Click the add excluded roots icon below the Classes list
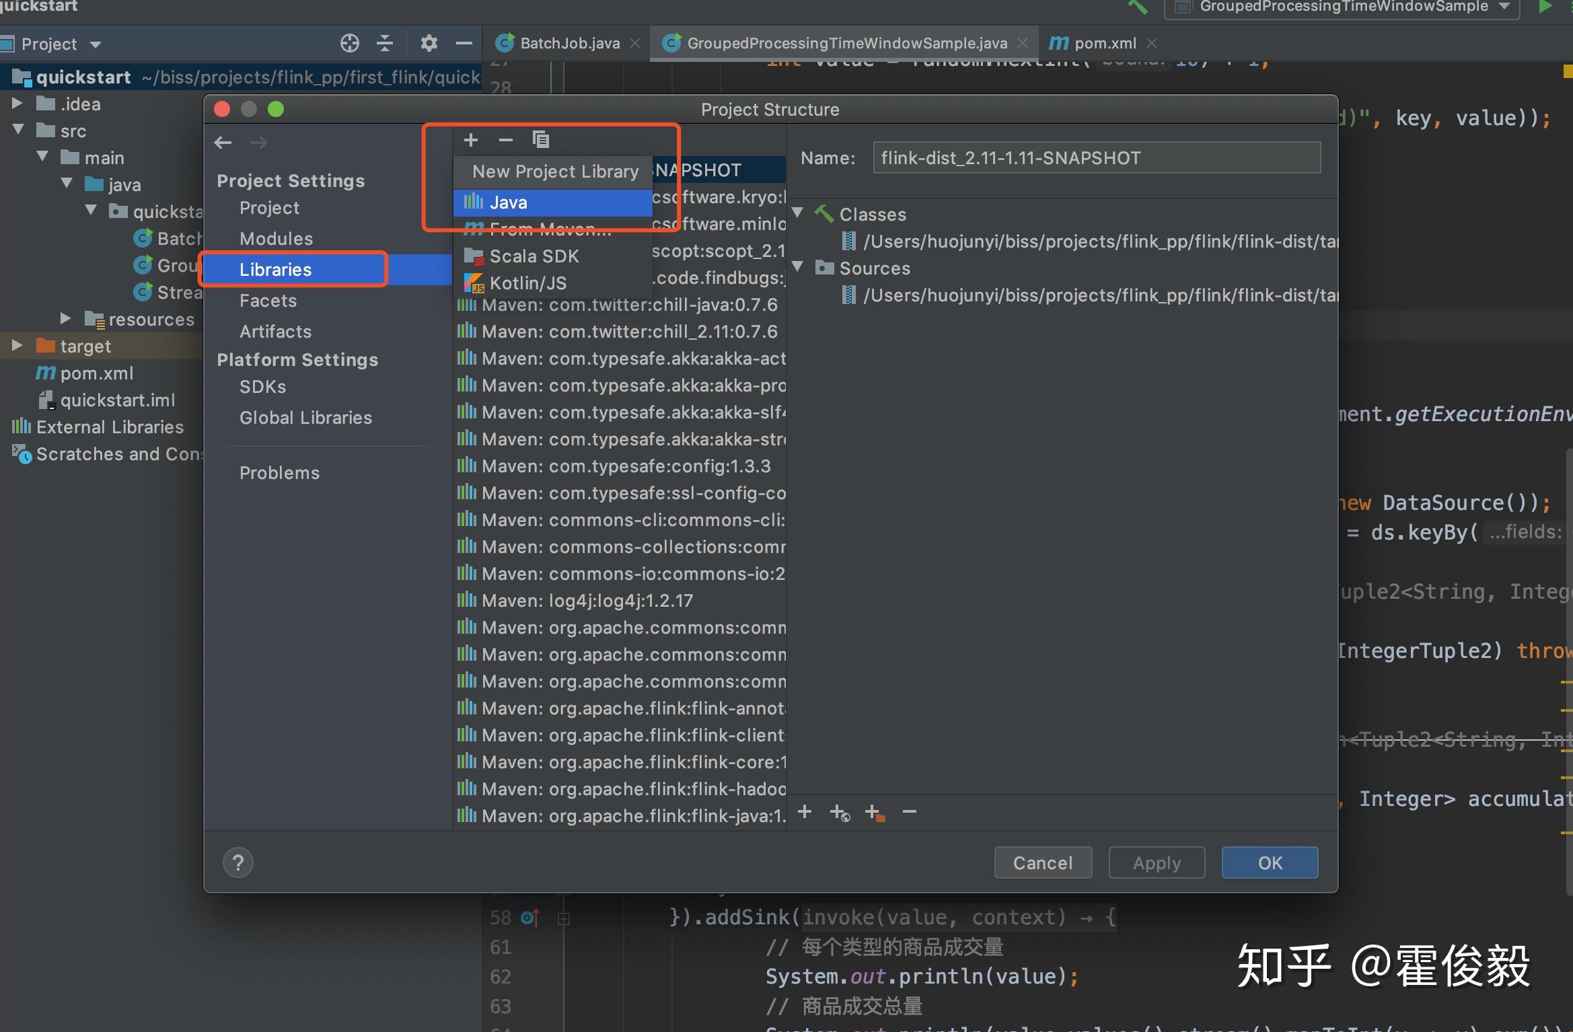Screen dimensions: 1573x1032 pos(875,813)
